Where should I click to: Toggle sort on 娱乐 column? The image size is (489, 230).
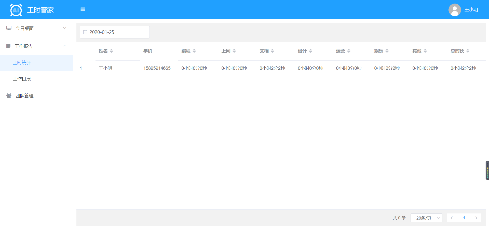coord(387,51)
